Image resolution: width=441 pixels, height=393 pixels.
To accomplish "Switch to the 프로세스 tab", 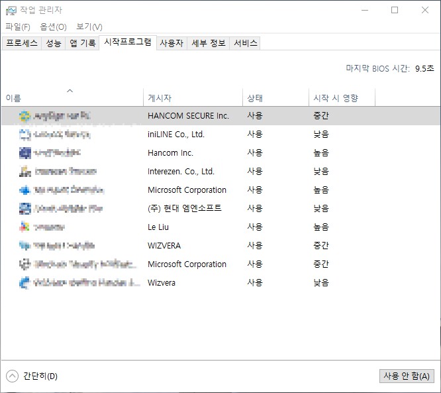I will click(x=22, y=43).
